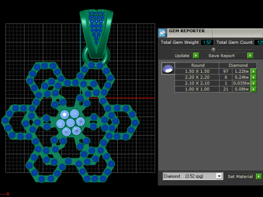
Task: Click the Gem Reporter panel icon
Action: coord(162,33)
